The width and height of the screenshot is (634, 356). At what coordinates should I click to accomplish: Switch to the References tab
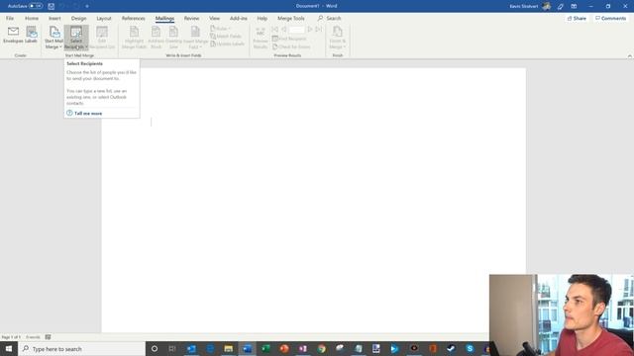[x=133, y=18]
